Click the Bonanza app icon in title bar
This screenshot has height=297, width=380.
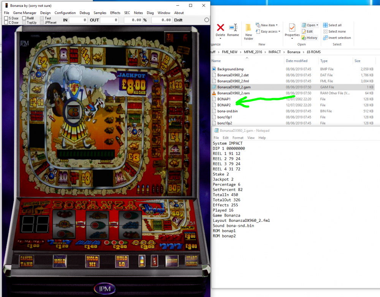coord(6,5)
